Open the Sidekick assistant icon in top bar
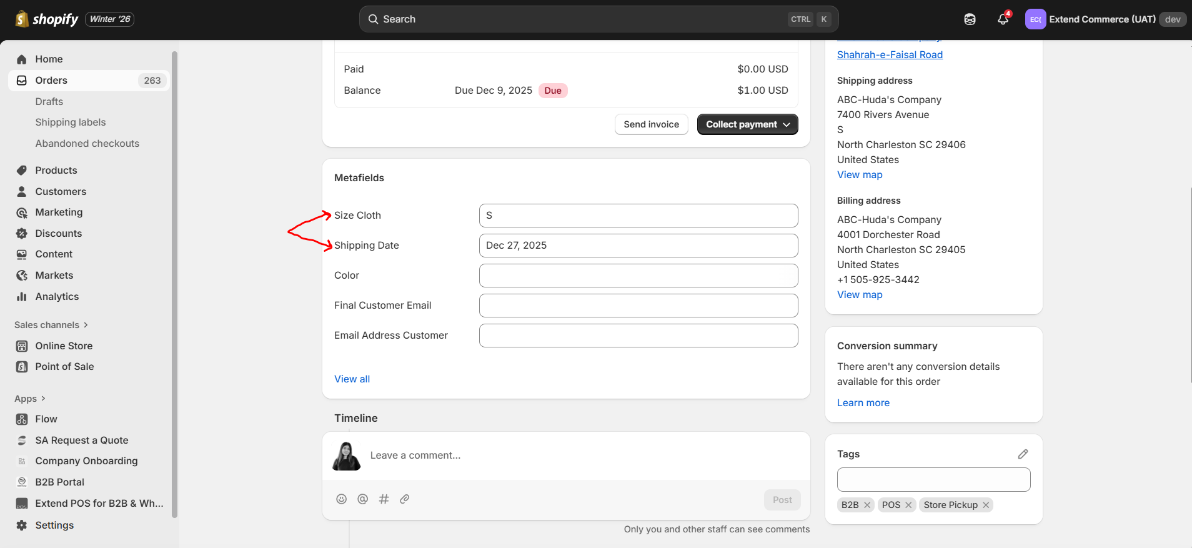This screenshot has height=548, width=1192. (x=970, y=19)
